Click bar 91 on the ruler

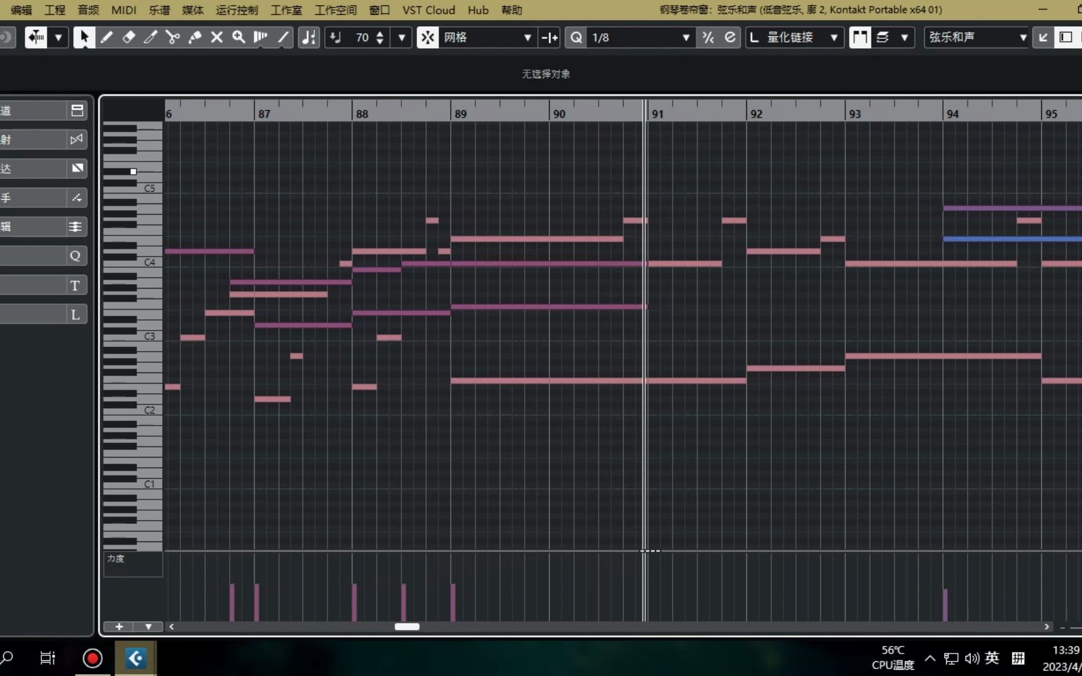[x=657, y=114]
